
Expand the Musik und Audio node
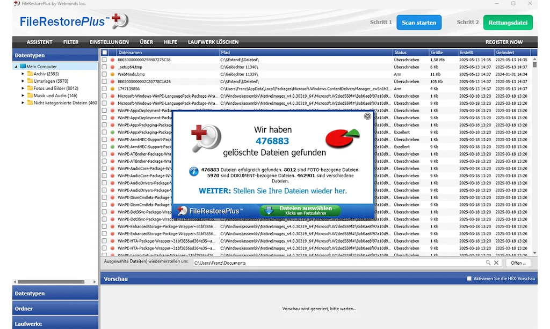[x=23, y=96]
